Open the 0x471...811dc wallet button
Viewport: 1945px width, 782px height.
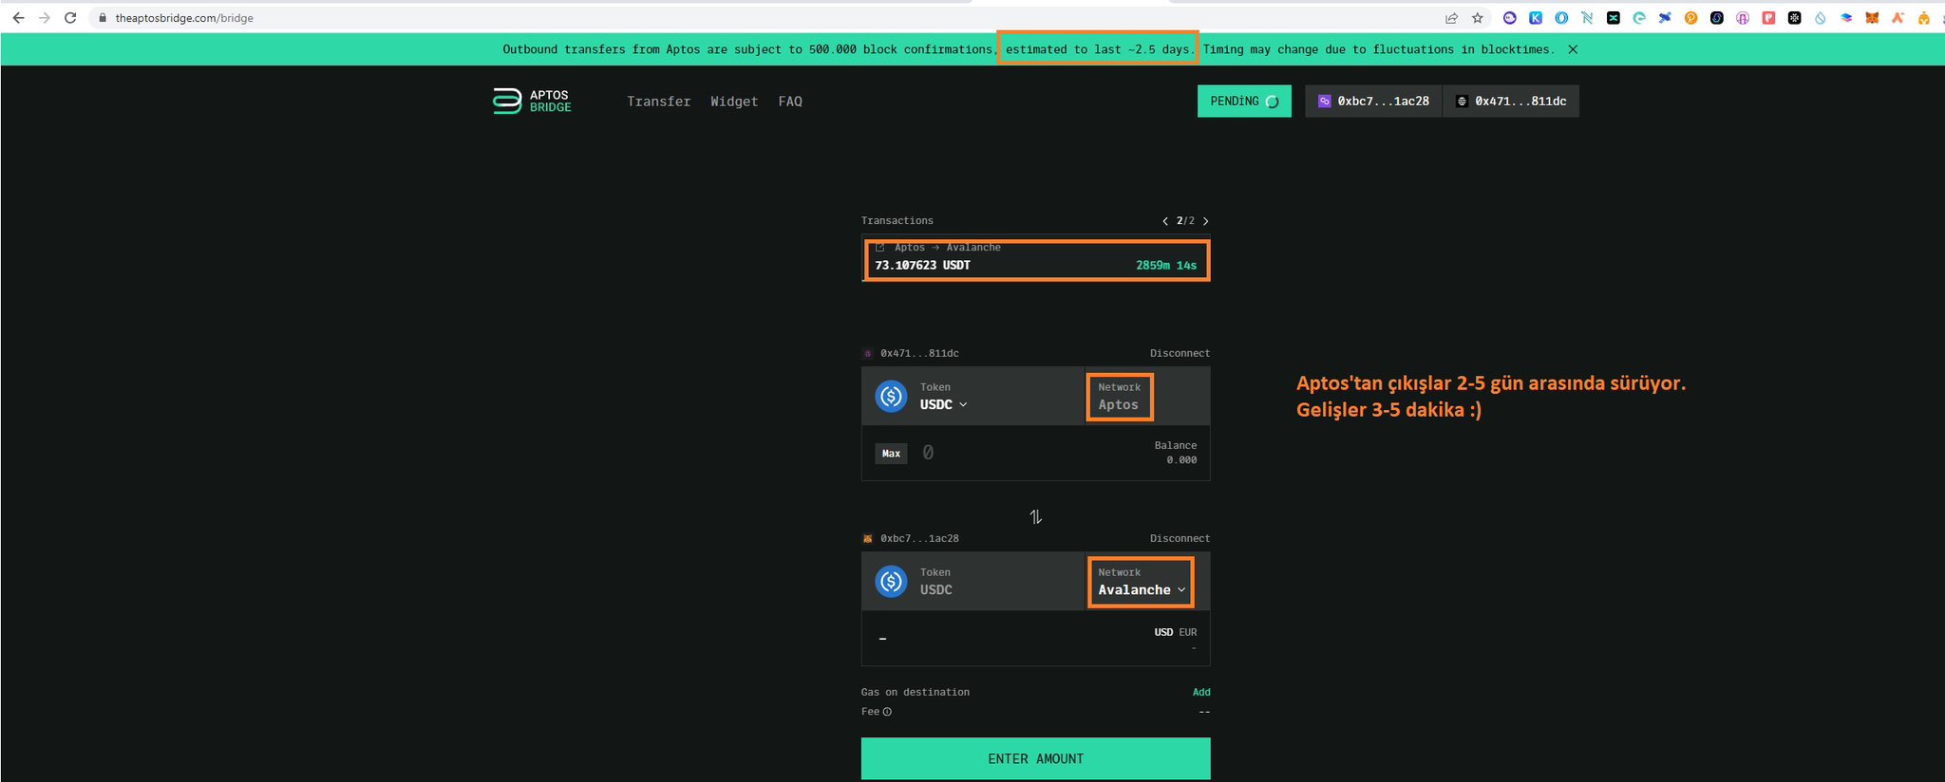tap(1511, 102)
